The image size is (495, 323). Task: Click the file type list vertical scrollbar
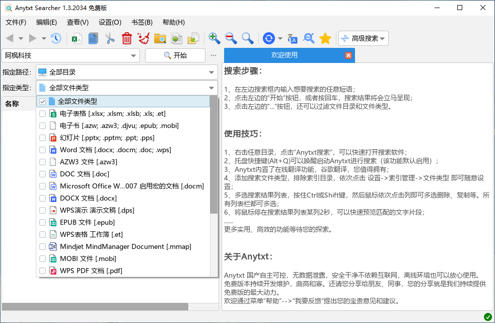(214, 155)
